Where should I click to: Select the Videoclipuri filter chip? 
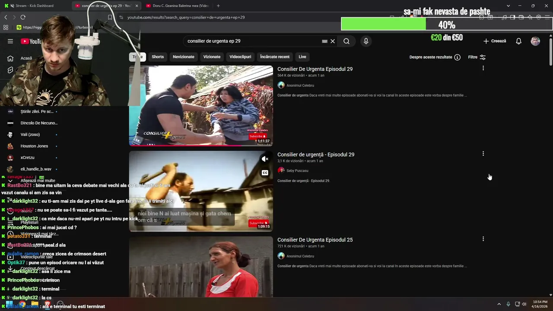(x=240, y=57)
